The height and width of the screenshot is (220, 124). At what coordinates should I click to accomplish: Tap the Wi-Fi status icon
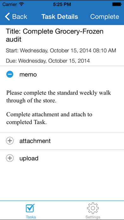pyautogui.click(x=21, y=4)
